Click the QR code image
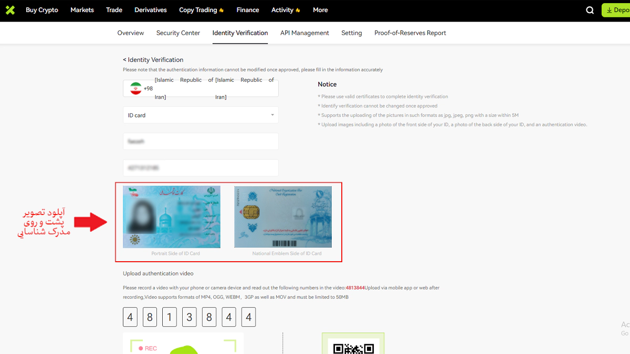The image size is (630, 354). [x=353, y=347]
